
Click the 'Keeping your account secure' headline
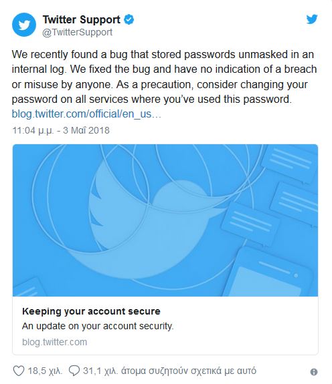point(91,311)
